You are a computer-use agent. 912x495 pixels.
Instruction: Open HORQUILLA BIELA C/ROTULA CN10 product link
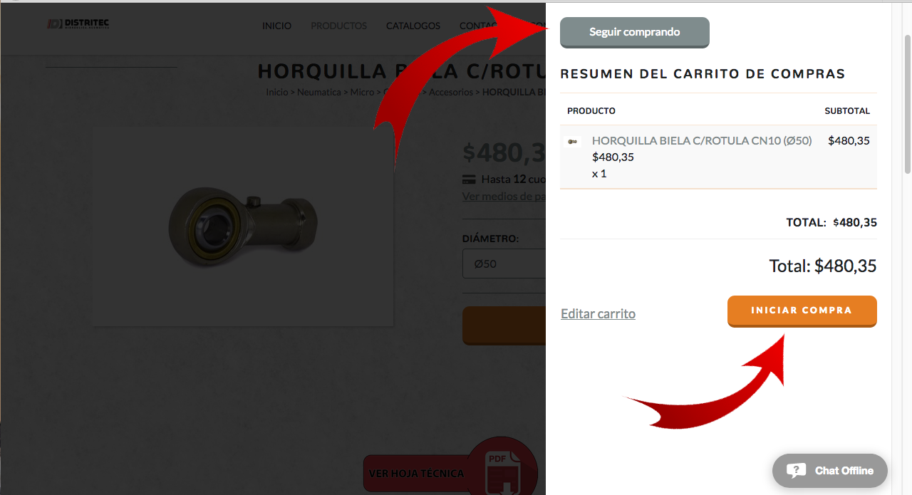(702, 141)
